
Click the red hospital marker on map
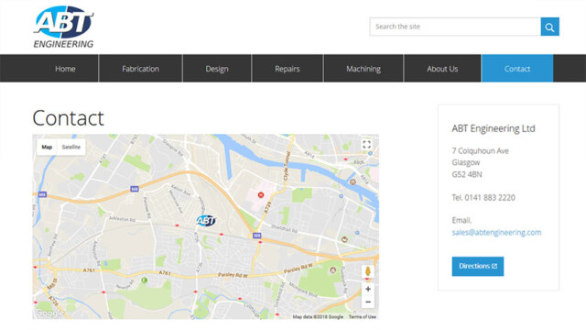coord(260,195)
